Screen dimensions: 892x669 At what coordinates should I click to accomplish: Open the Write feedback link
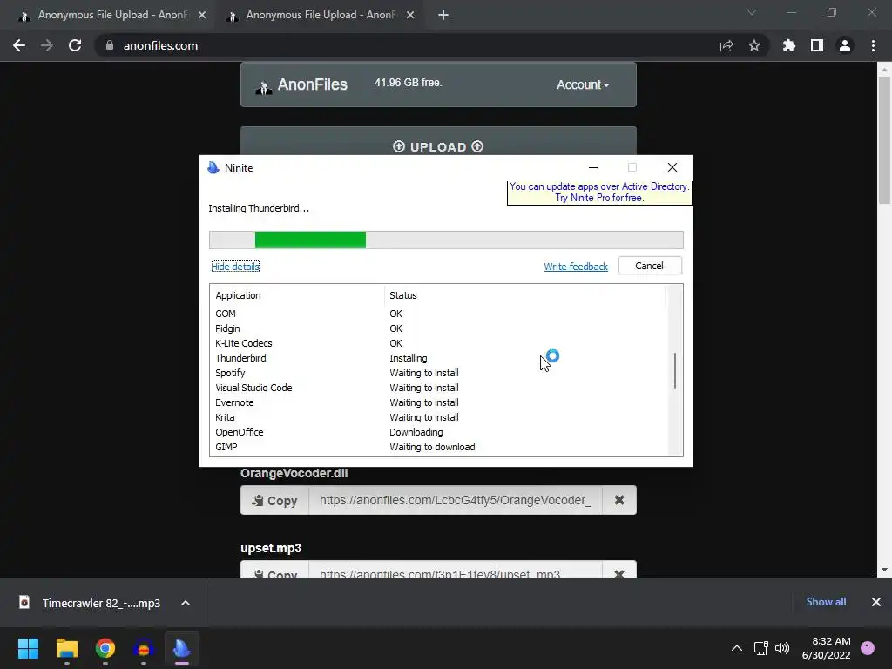tap(576, 267)
